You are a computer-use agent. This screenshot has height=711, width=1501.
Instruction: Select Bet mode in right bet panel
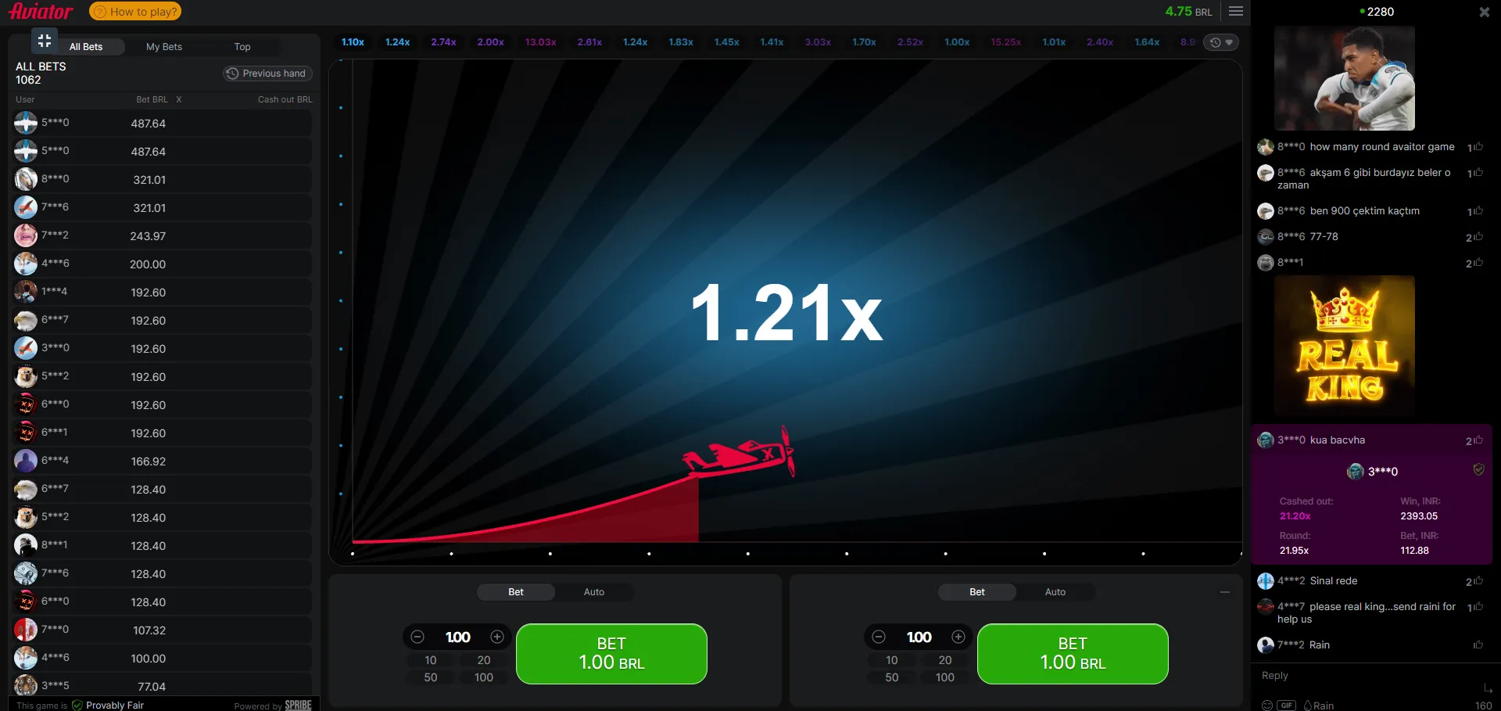(x=977, y=592)
